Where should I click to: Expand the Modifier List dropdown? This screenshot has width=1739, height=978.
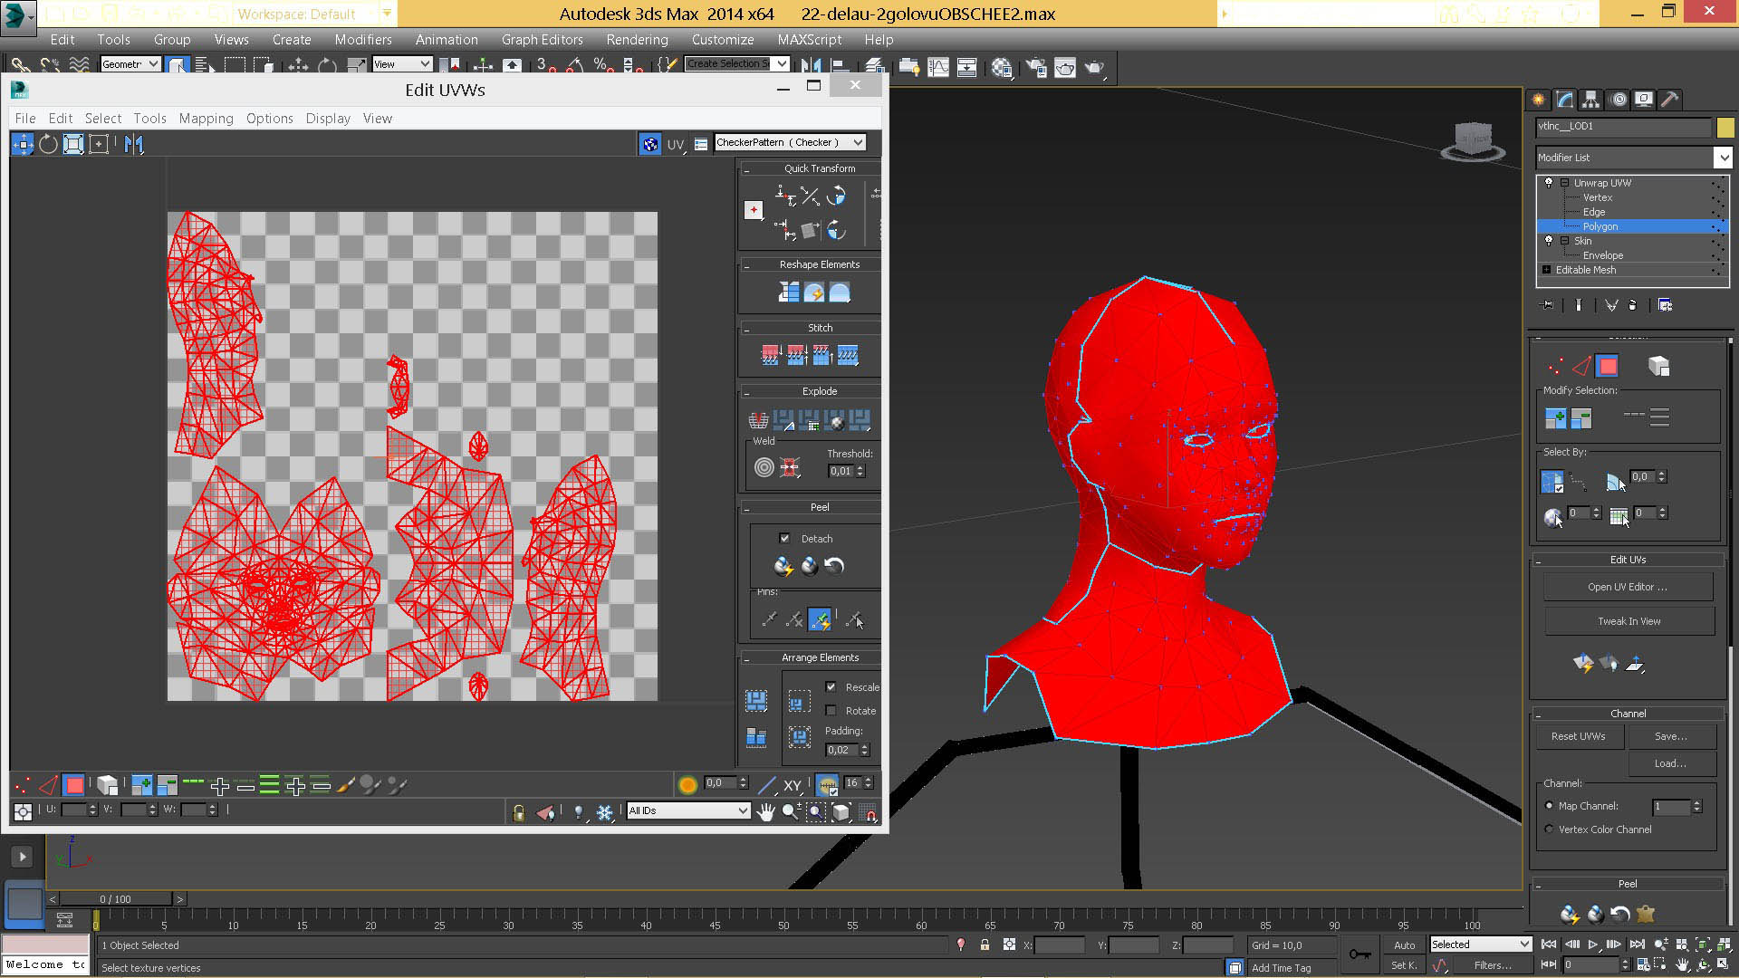pyautogui.click(x=1723, y=158)
